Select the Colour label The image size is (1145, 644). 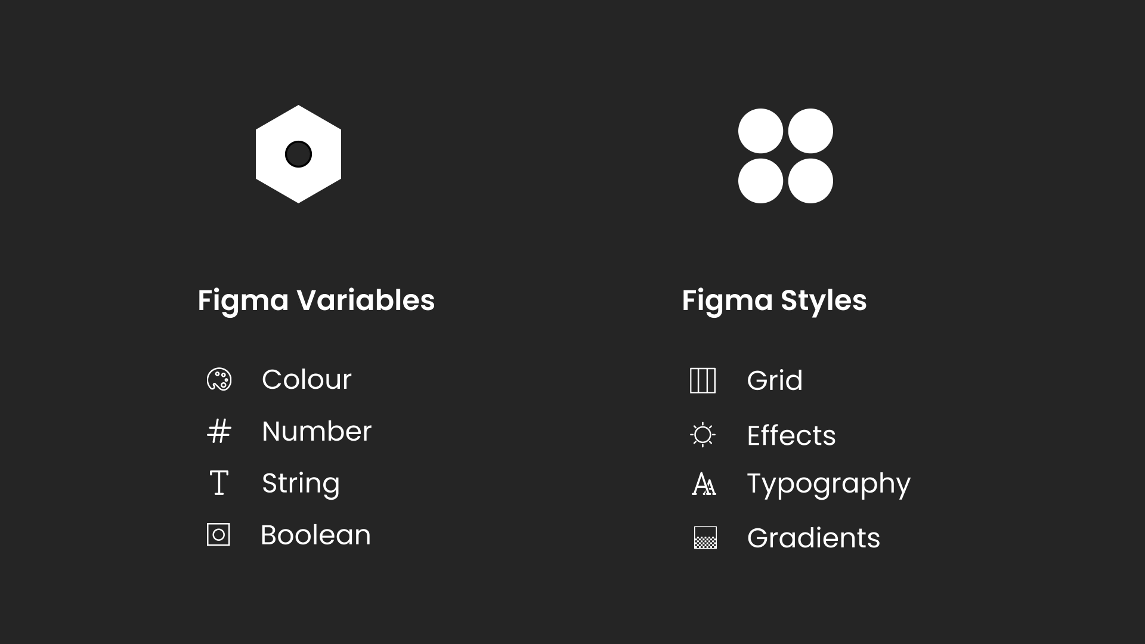(307, 380)
